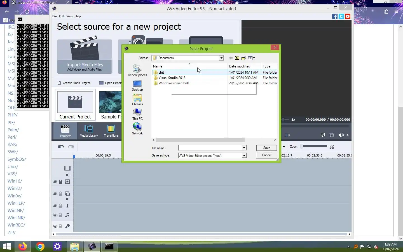Image resolution: width=403 pixels, height=252 pixels.
Task: Click the timeline Zoom slider
Action: pos(314,146)
